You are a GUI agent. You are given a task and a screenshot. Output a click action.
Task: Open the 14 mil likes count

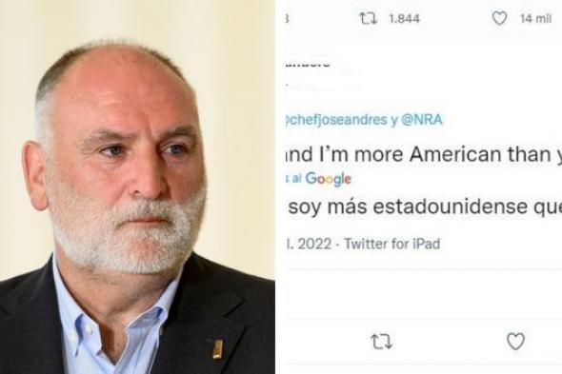pyautogui.click(x=535, y=19)
